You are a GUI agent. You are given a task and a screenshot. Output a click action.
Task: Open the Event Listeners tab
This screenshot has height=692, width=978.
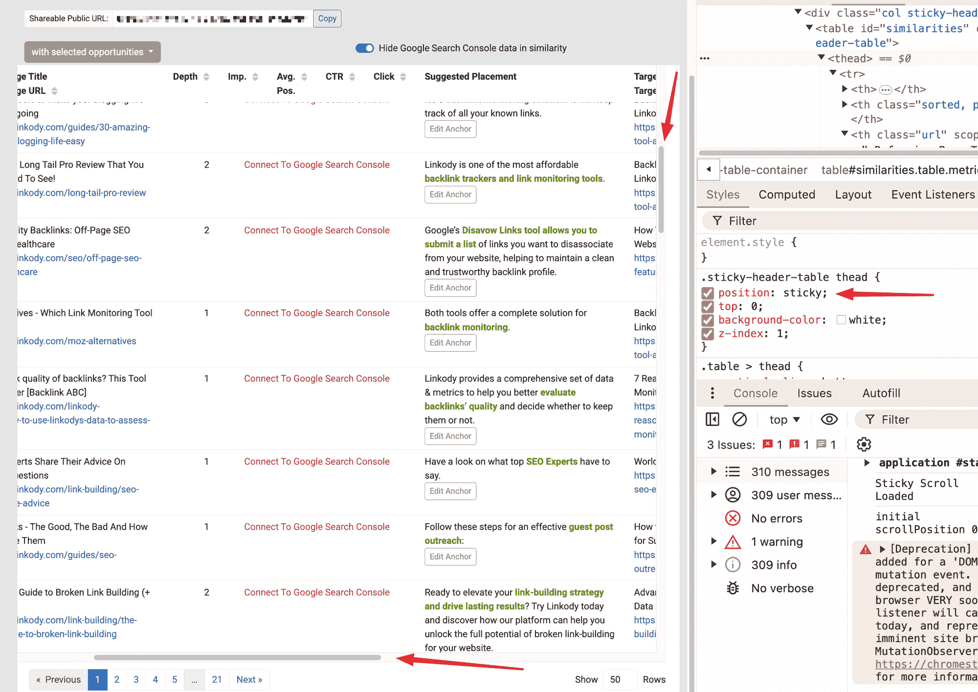click(933, 195)
